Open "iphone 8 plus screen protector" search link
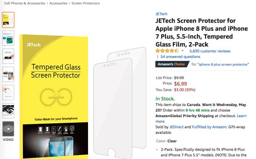Screen dimensions: 256x159 tap(223, 65)
